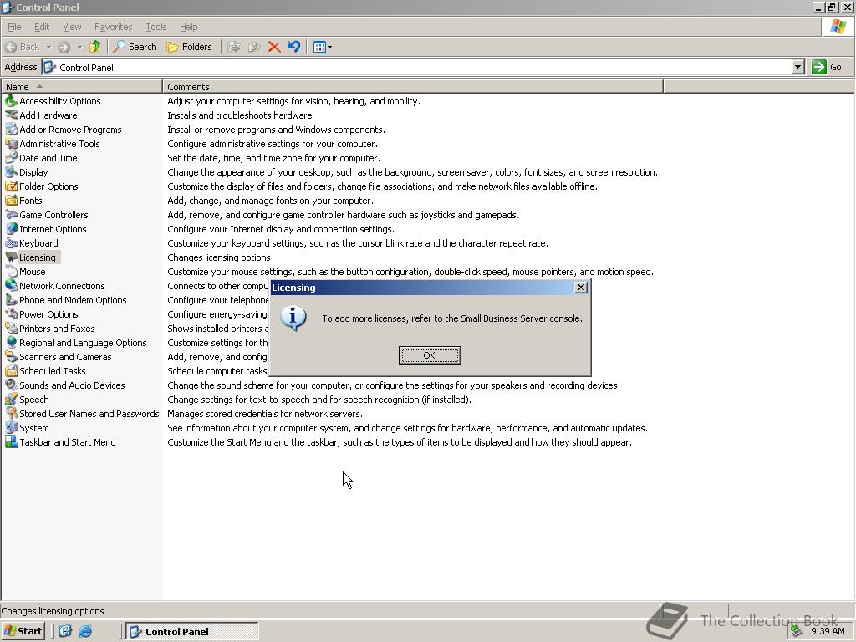Open the Favorites menu
The height and width of the screenshot is (642, 856).
pyautogui.click(x=113, y=27)
